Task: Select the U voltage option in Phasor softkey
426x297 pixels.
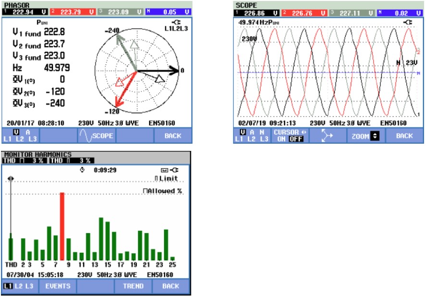Action: tap(16, 132)
